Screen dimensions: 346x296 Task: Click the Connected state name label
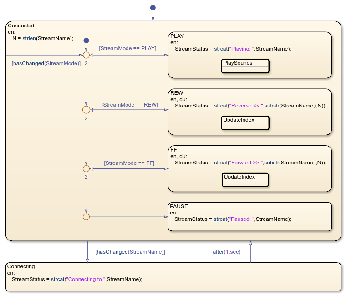21,26
